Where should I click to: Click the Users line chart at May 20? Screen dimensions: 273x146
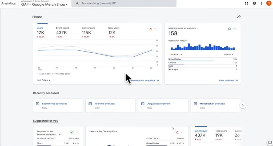114,57
